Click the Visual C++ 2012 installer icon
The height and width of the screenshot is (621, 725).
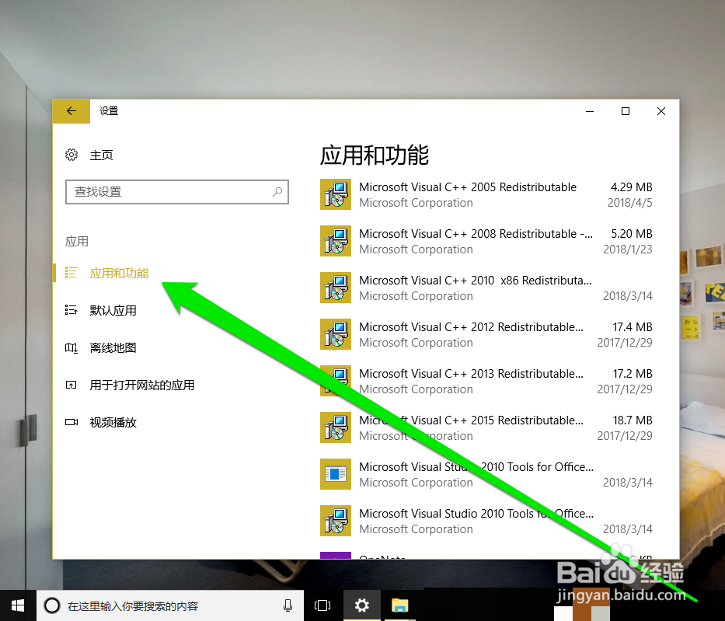(336, 334)
